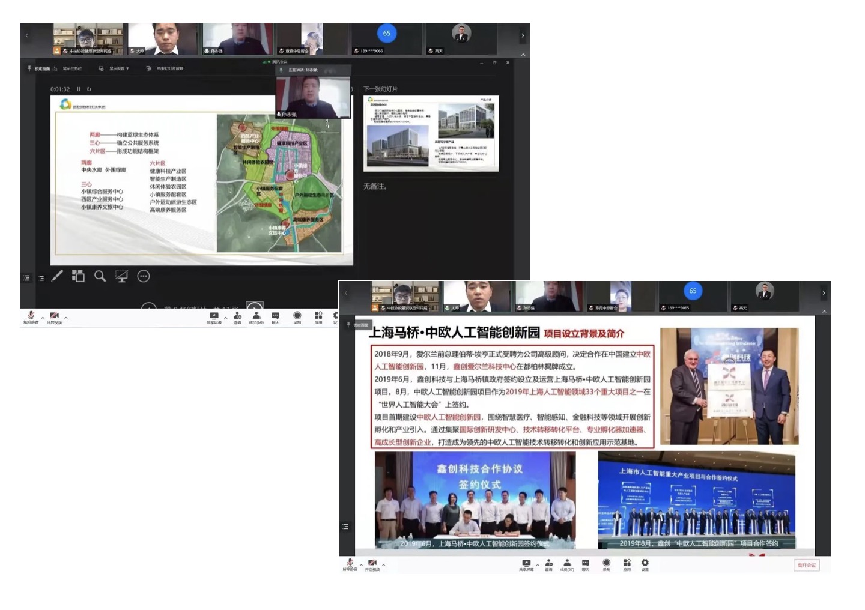Select the next slide preview thumbnail
The width and height of the screenshot is (865, 610).
pyautogui.click(x=431, y=133)
